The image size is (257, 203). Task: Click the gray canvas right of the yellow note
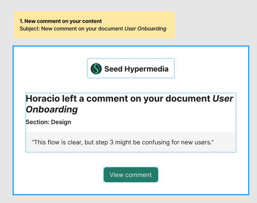coord(214,24)
